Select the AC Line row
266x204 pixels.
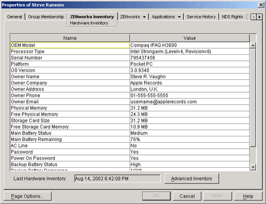click(x=70, y=145)
